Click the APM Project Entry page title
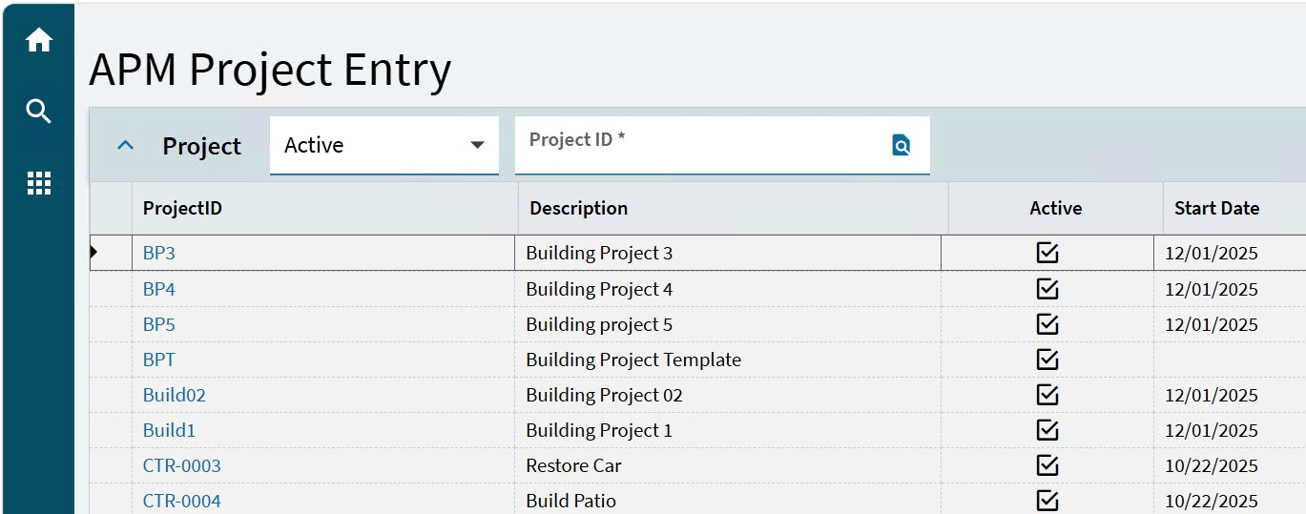This screenshot has height=514, width=1306. click(270, 71)
